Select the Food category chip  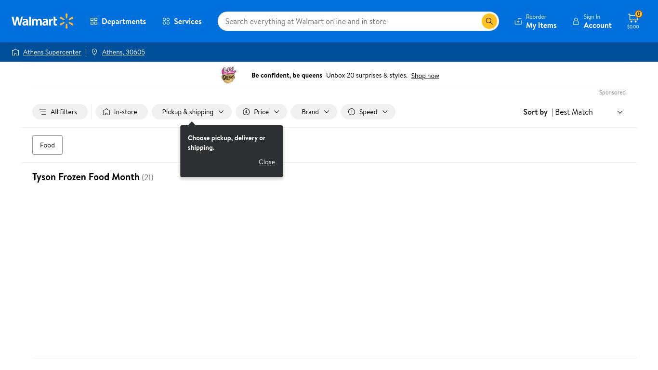tap(47, 145)
